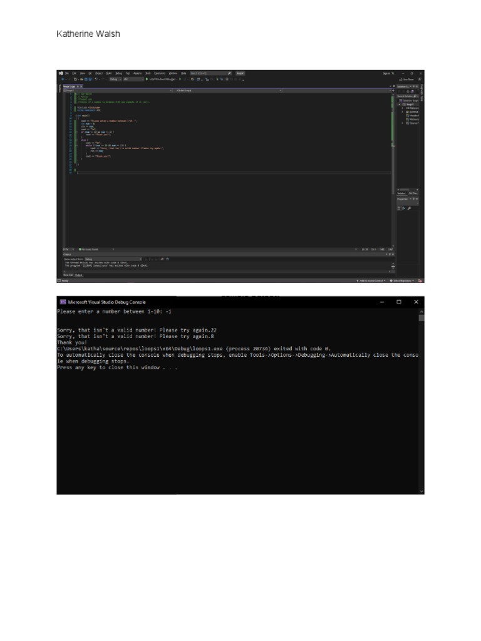Maximize the Debug Console window
Image resolution: width=481 pixels, height=641 pixels.
(x=399, y=302)
